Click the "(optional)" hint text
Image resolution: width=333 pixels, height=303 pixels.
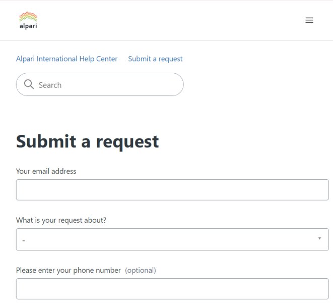[141, 270]
